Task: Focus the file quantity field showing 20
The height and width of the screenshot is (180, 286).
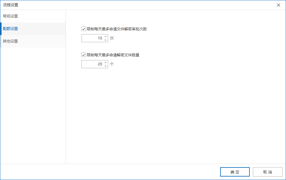Action: tap(93, 64)
